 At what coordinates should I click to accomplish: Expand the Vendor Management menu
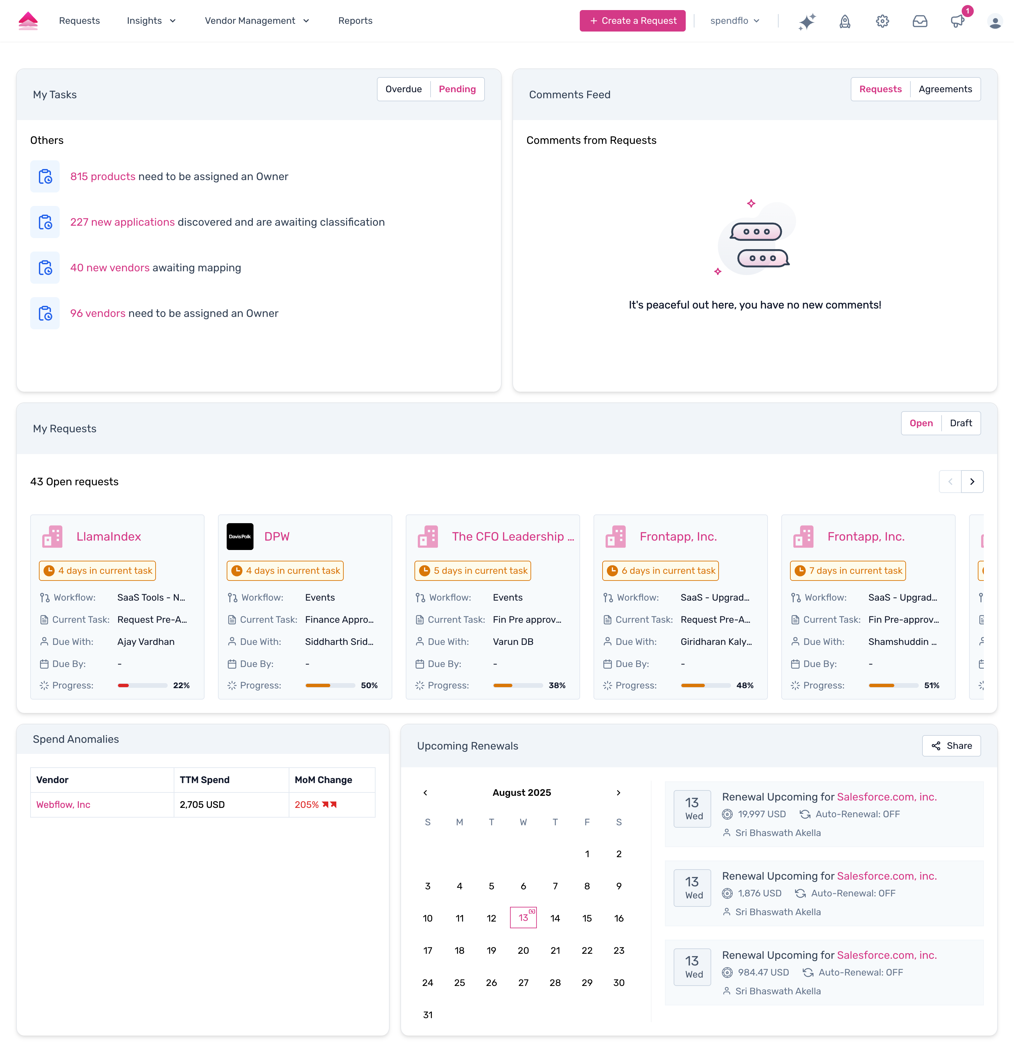[258, 21]
